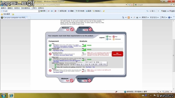This screenshot has height=98, width=175.
Task: Click the Print icon in command bar
Action: point(137,17)
